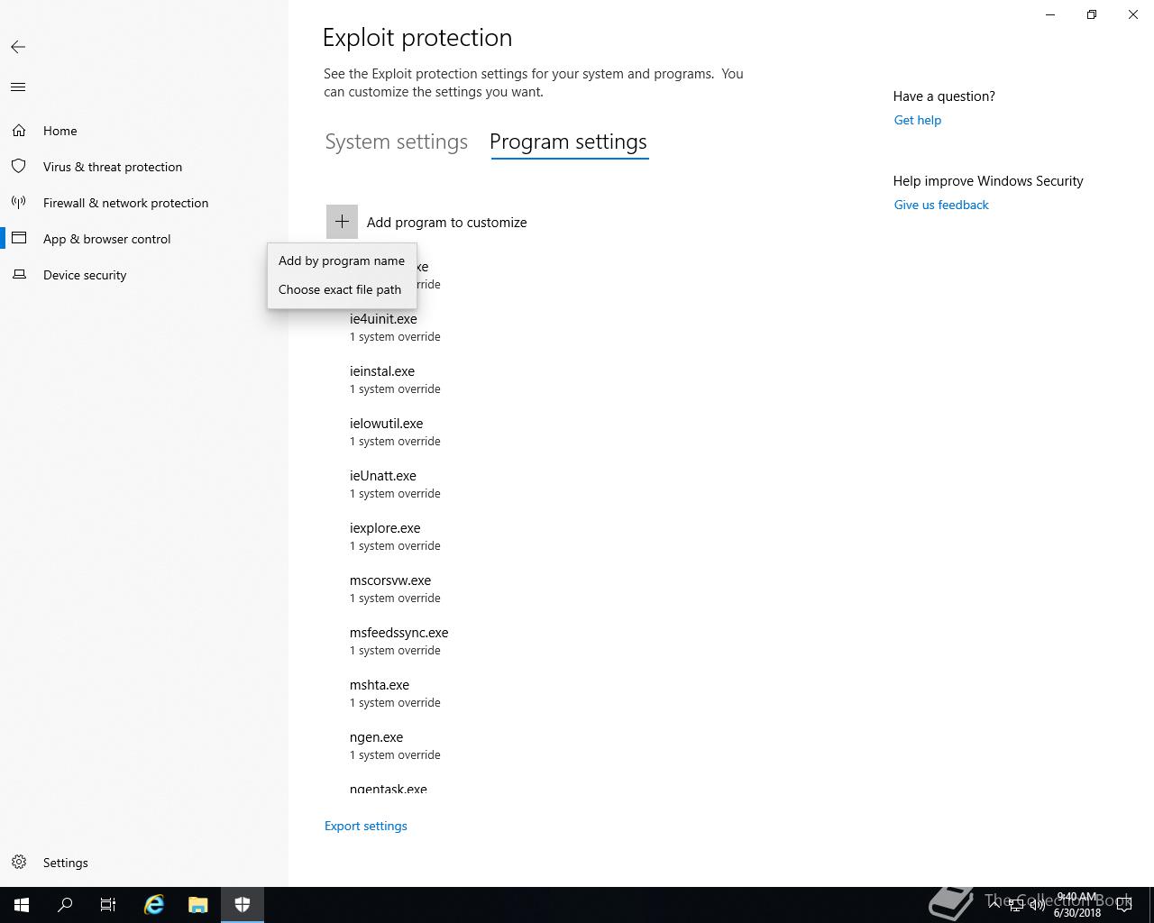Click the volume speaker tray icon
The width and height of the screenshot is (1154, 923).
click(1037, 905)
